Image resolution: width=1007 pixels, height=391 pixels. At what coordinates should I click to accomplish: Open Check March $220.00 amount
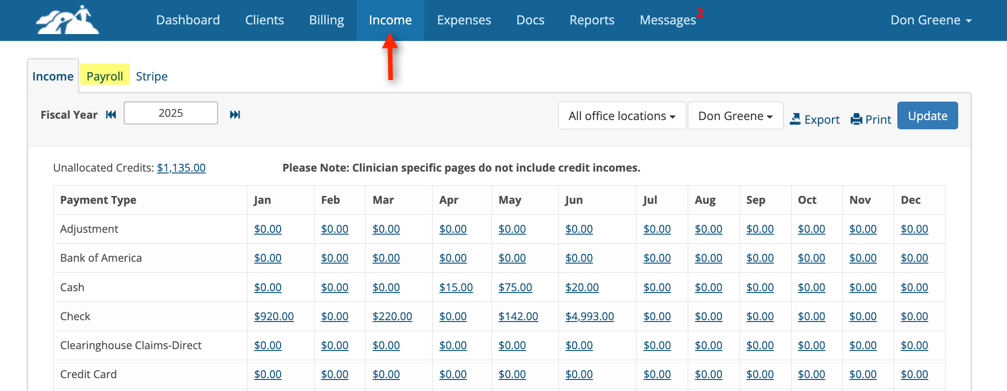(x=392, y=316)
